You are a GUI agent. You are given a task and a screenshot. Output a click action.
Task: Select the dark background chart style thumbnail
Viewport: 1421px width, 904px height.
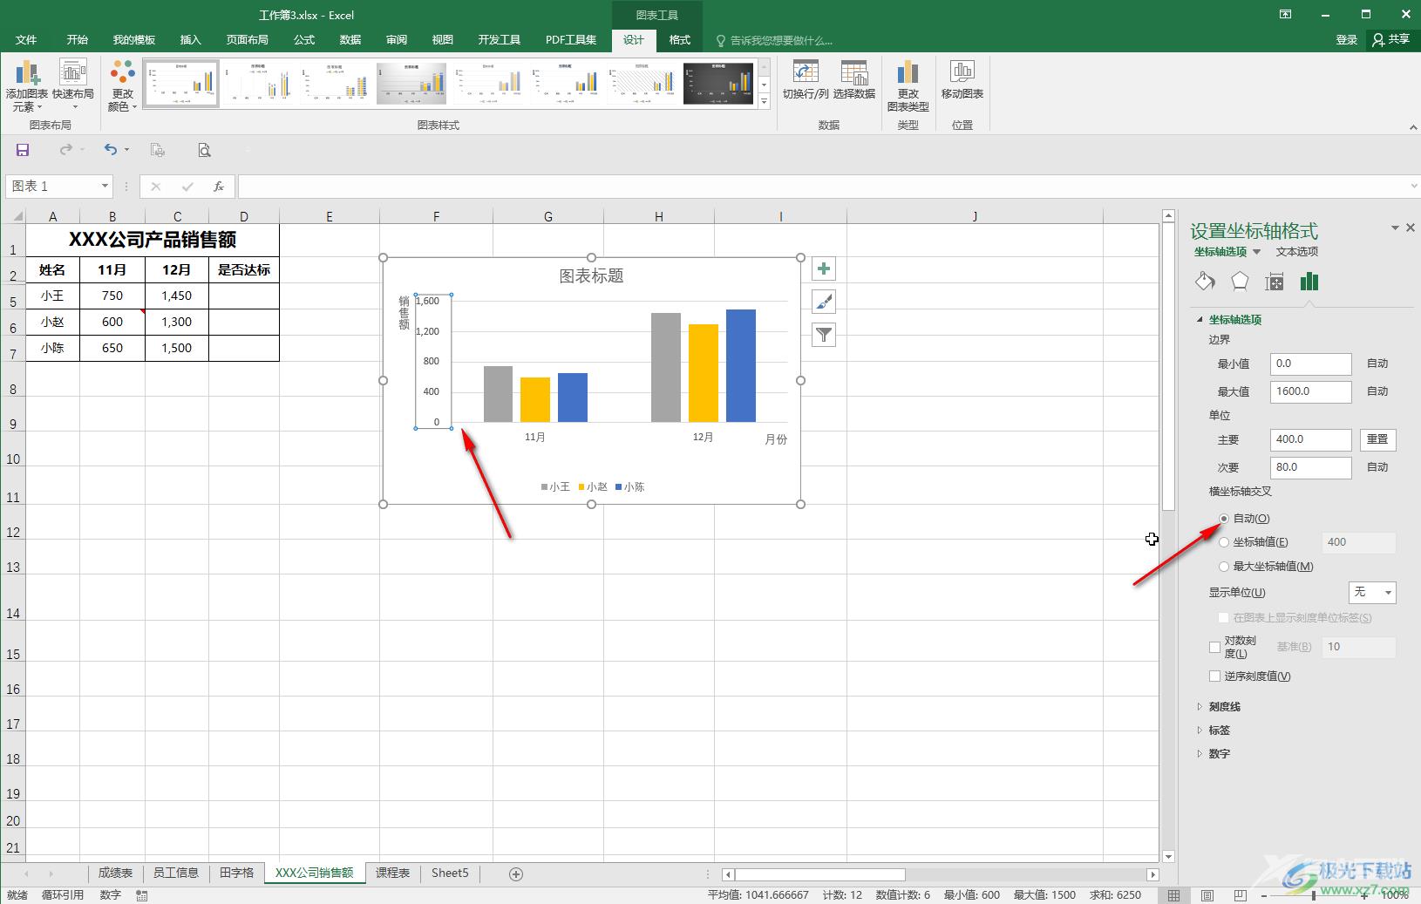(x=718, y=83)
